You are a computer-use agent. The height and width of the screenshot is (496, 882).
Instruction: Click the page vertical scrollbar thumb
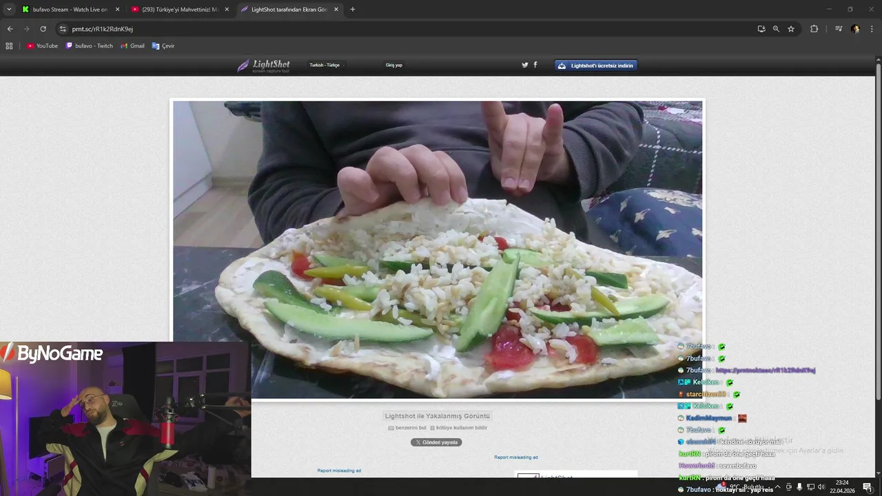(879, 231)
